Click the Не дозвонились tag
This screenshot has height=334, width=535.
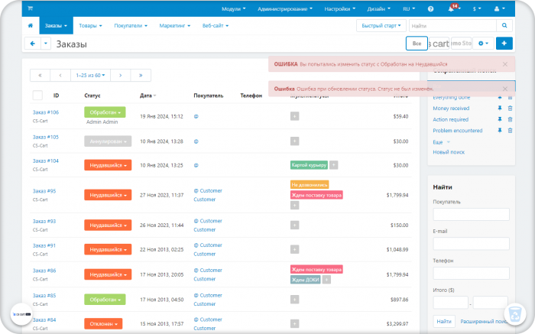[x=310, y=184]
